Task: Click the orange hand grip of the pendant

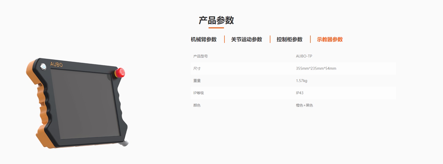Action: click(x=38, y=102)
